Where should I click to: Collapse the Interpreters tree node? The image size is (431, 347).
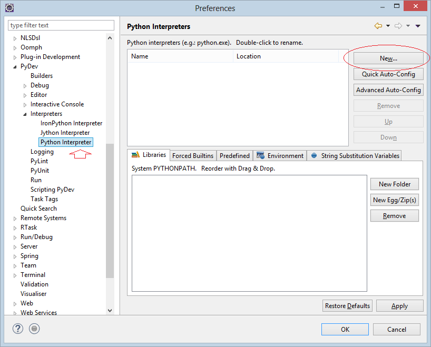(x=25, y=114)
